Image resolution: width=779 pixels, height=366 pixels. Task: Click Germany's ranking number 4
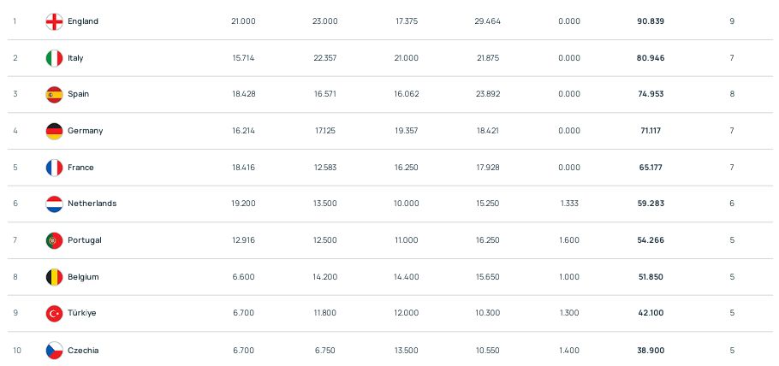click(x=15, y=131)
